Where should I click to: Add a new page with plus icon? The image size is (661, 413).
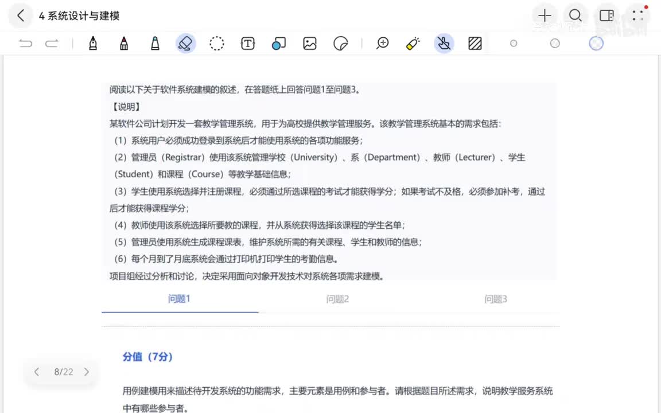point(545,16)
